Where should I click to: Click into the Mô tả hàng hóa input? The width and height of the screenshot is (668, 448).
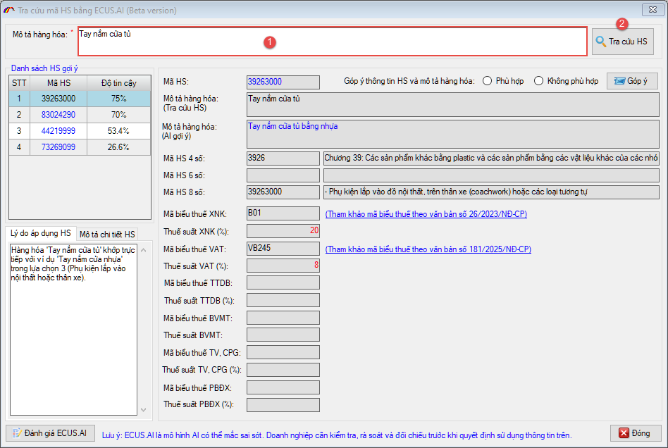[x=331, y=42]
